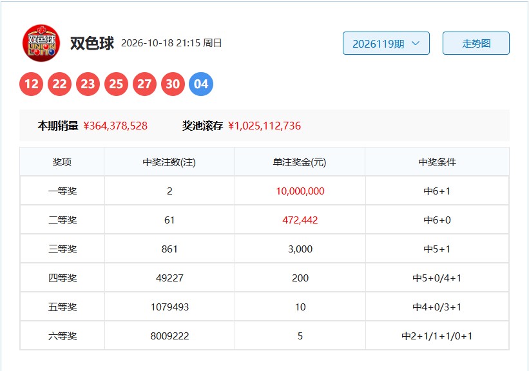Viewport: 529px width, 371px height.
Task: Click the 双色球 Union Lotto logo
Action: click(41, 43)
